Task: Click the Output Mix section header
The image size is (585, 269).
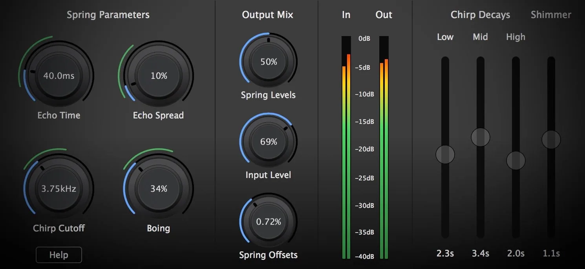Action: (267, 15)
